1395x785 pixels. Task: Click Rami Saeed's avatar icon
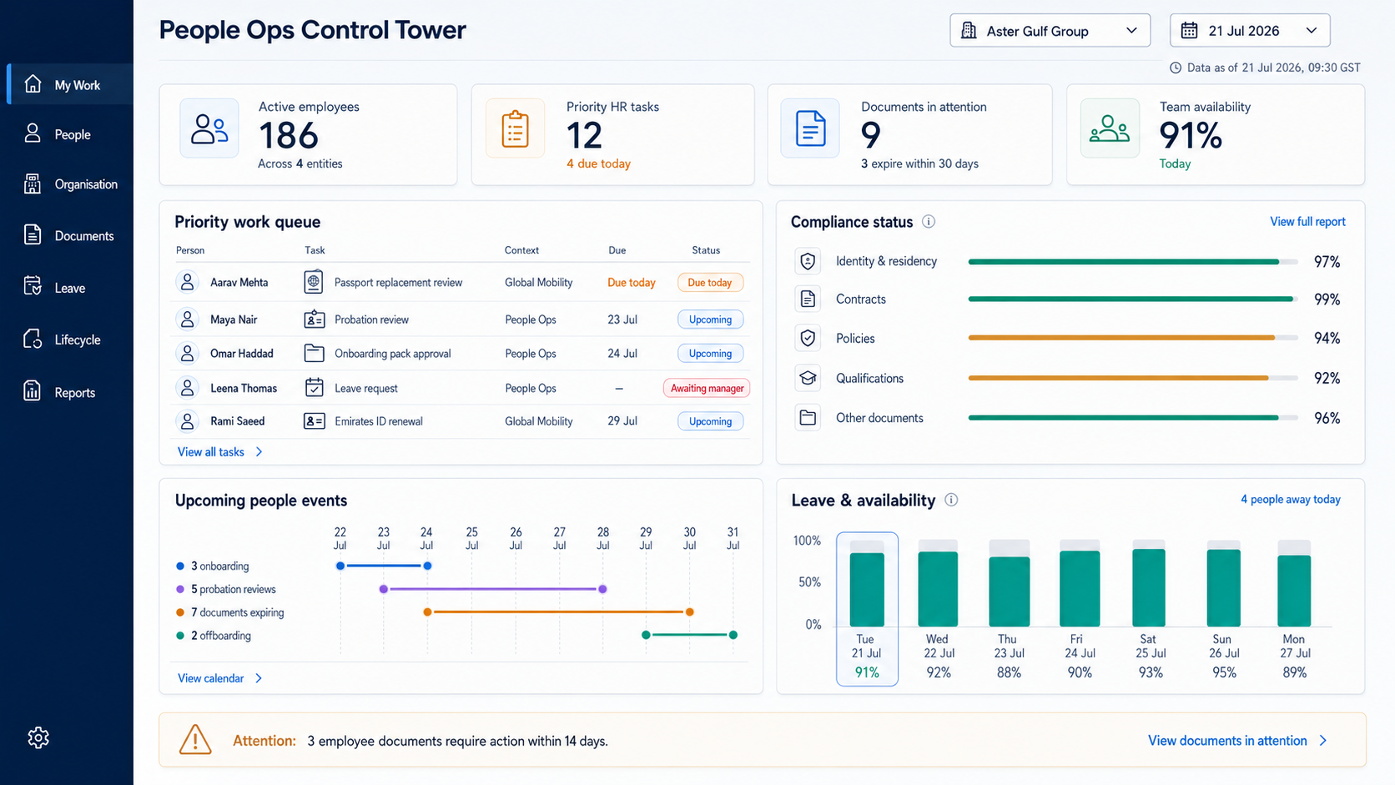tap(188, 421)
